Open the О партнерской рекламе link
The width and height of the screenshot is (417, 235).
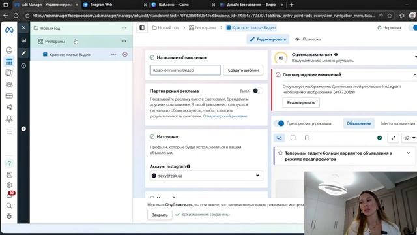(225, 116)
